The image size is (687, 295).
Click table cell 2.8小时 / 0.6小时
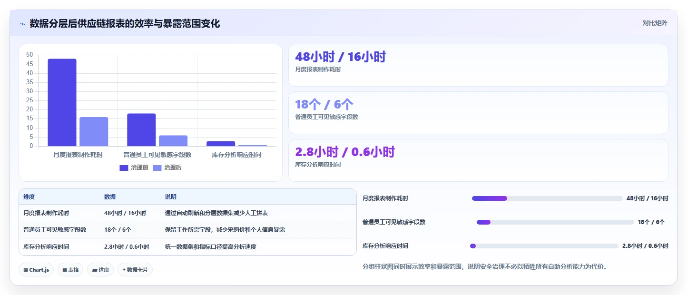coord(127,247)
